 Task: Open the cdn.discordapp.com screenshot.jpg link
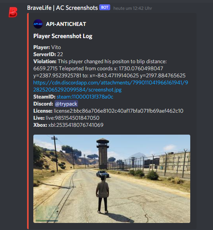coord(111,86)
